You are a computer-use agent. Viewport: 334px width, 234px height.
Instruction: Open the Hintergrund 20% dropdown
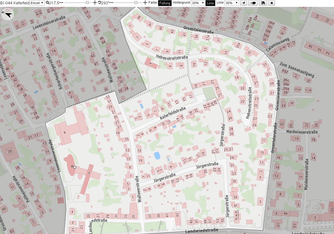(x=198, y=3)
